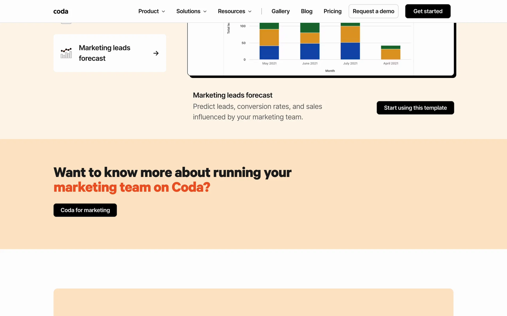This screenshot has width=507, height=316.
Task: Click the orange April 2021 bar segment
Action: [391, 54]
